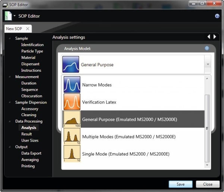Open the Identification settings page

32,45
